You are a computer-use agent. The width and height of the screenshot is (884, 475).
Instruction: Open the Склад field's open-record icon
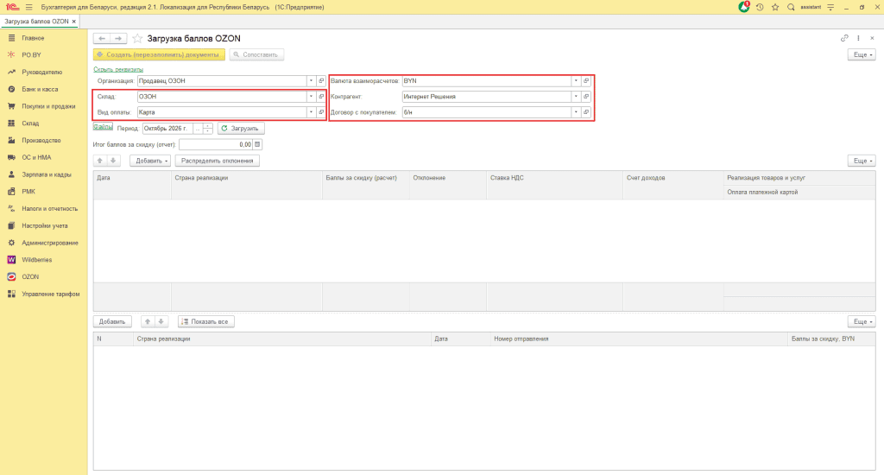[x=321, y=97]
